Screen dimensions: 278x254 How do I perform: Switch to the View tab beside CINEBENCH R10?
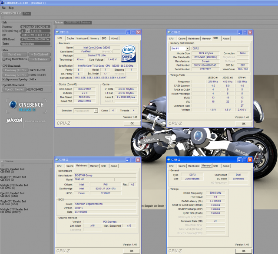pos(26,13)
